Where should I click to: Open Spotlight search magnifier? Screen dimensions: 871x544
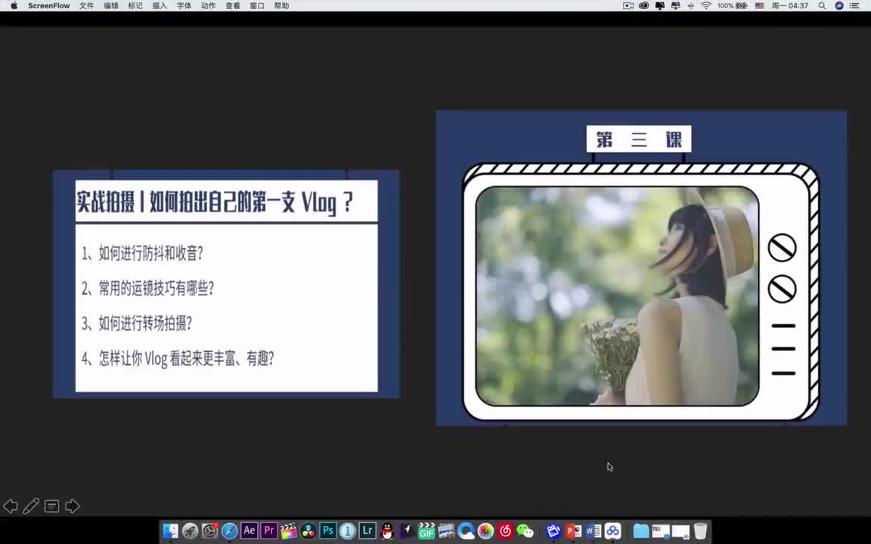point(822,5)
